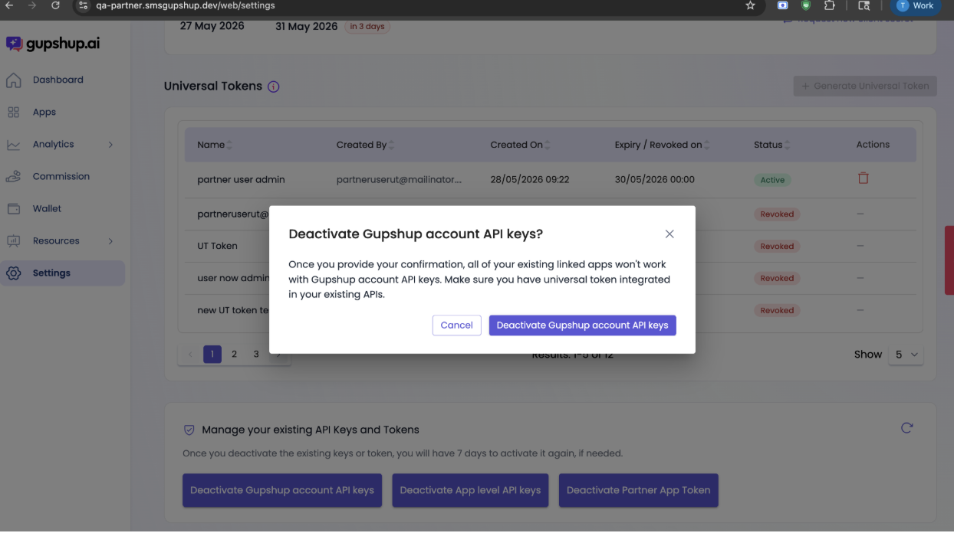Sort table by Name column

point(229,145)
